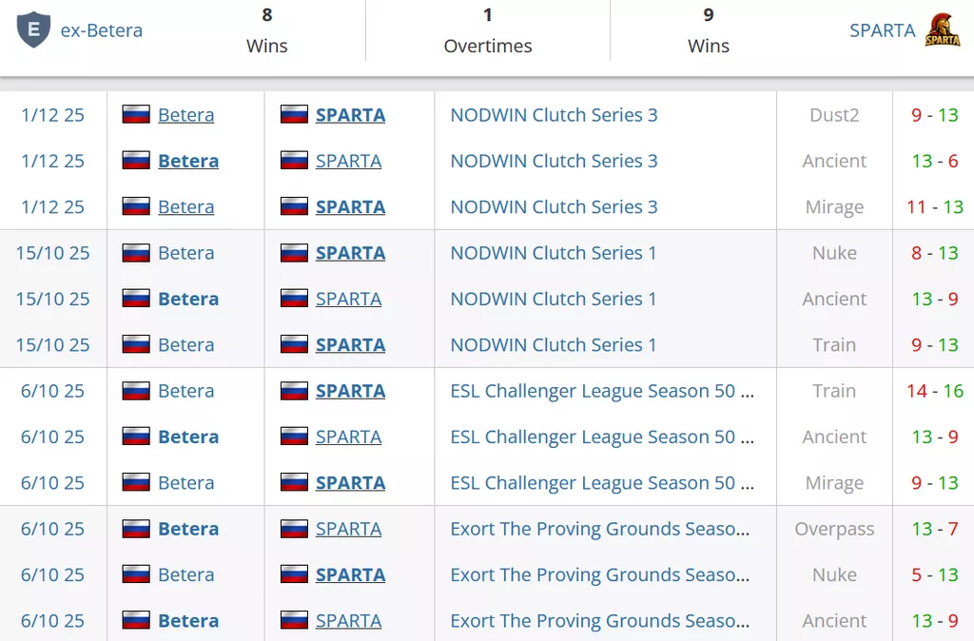Click flag next to Betera in Nuke 8-13 row
Viewport: 974px width, 641px height.
[x=137, y=253]
